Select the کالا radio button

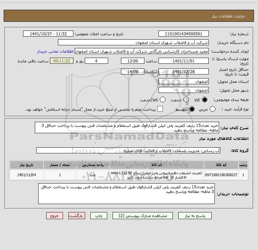pos(204,100)
